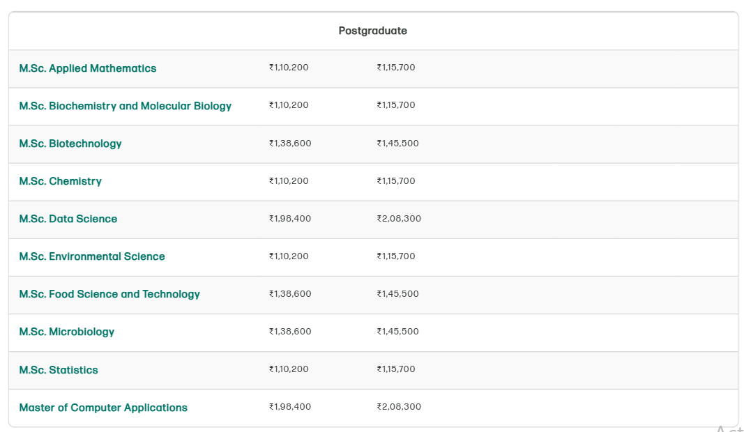This screenshot has height=432, width=744.
Task: Open the M.Sc. Chemistry course link
Action: click(60, 181)
